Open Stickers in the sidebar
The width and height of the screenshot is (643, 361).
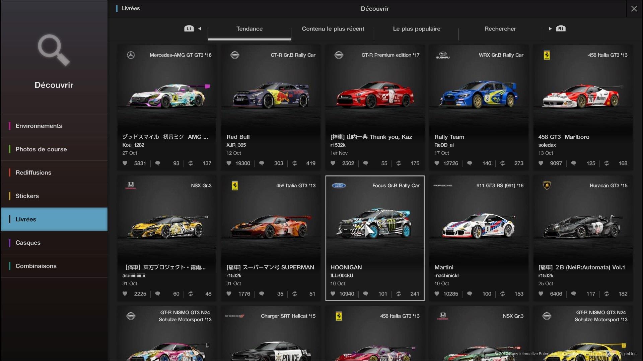[x=54, y=196]
